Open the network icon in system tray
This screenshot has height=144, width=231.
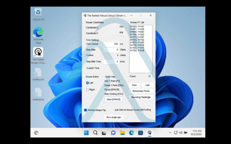click(176, 133)
